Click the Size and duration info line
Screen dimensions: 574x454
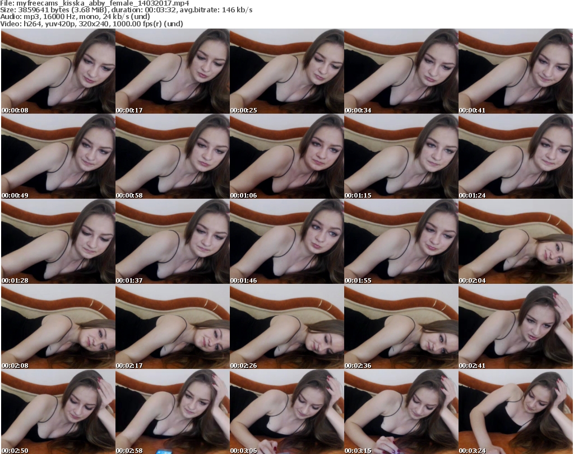point(126,10)
